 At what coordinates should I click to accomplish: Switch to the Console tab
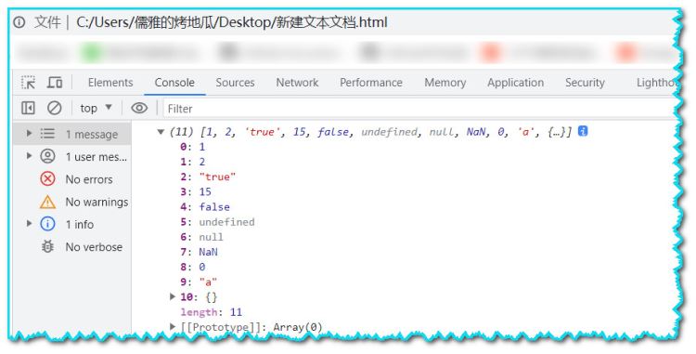click(x=174, y=83)
